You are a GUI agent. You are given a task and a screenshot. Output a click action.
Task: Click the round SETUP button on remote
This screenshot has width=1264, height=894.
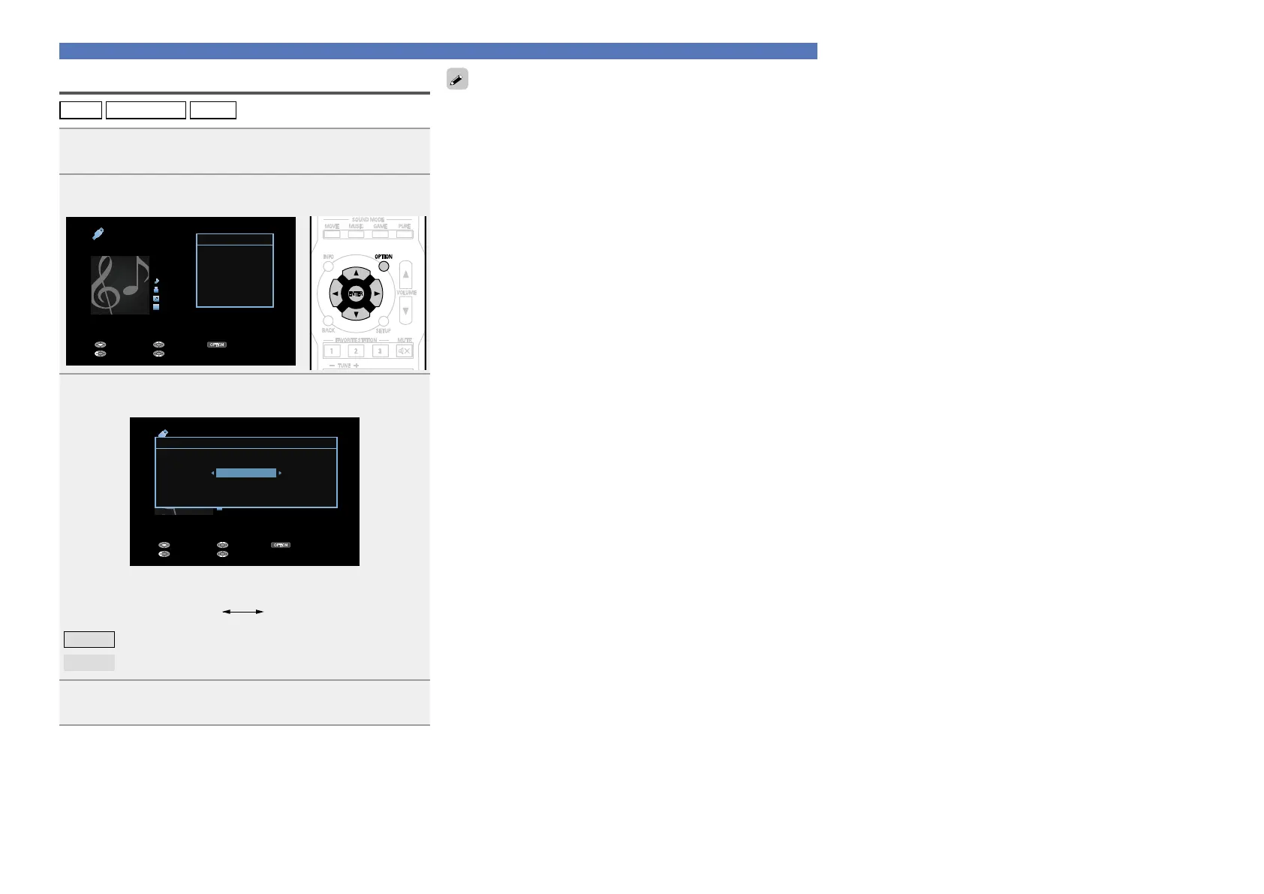[384, 321]
